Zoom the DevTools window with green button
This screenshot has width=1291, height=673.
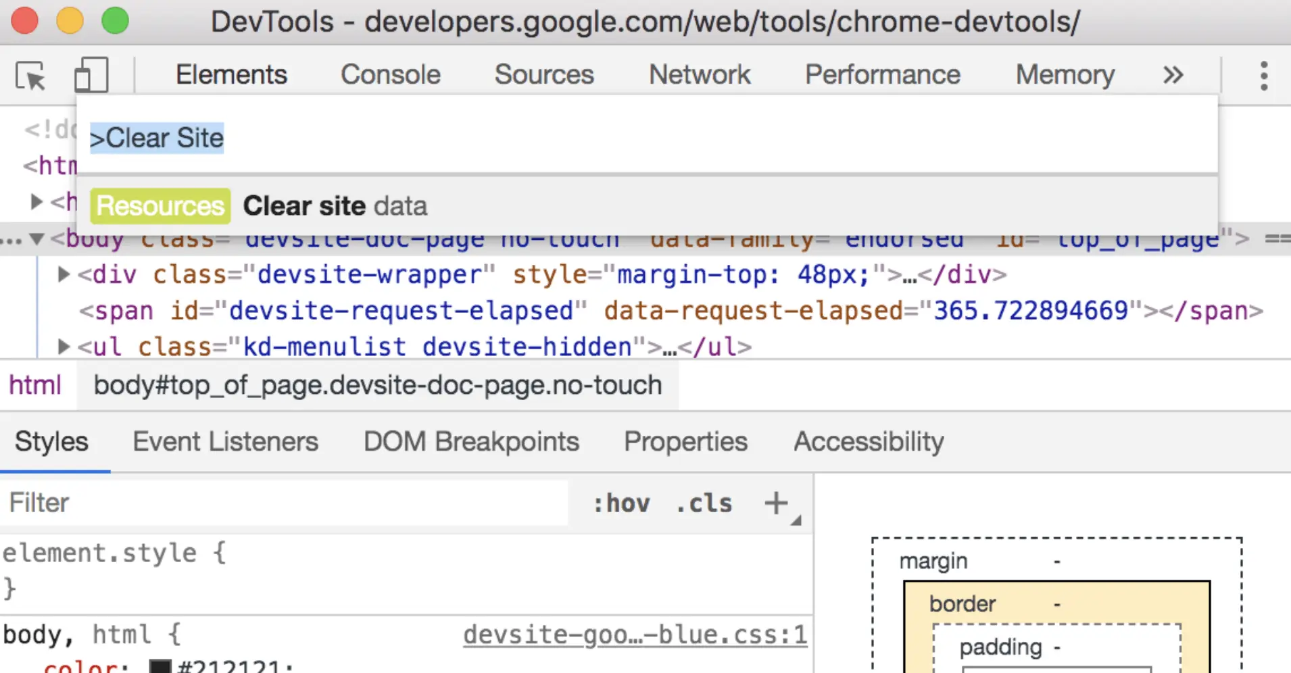tap(115, 20)
